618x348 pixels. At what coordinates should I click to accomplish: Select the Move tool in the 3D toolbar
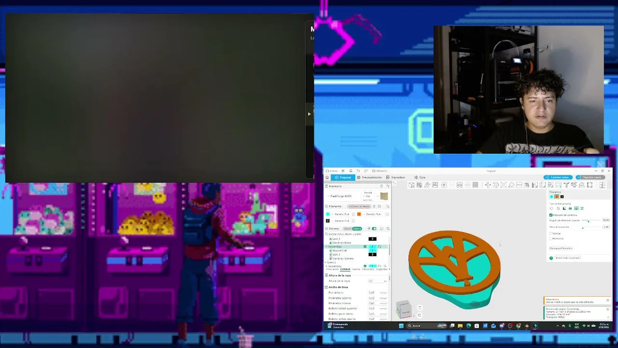[488, 185]
